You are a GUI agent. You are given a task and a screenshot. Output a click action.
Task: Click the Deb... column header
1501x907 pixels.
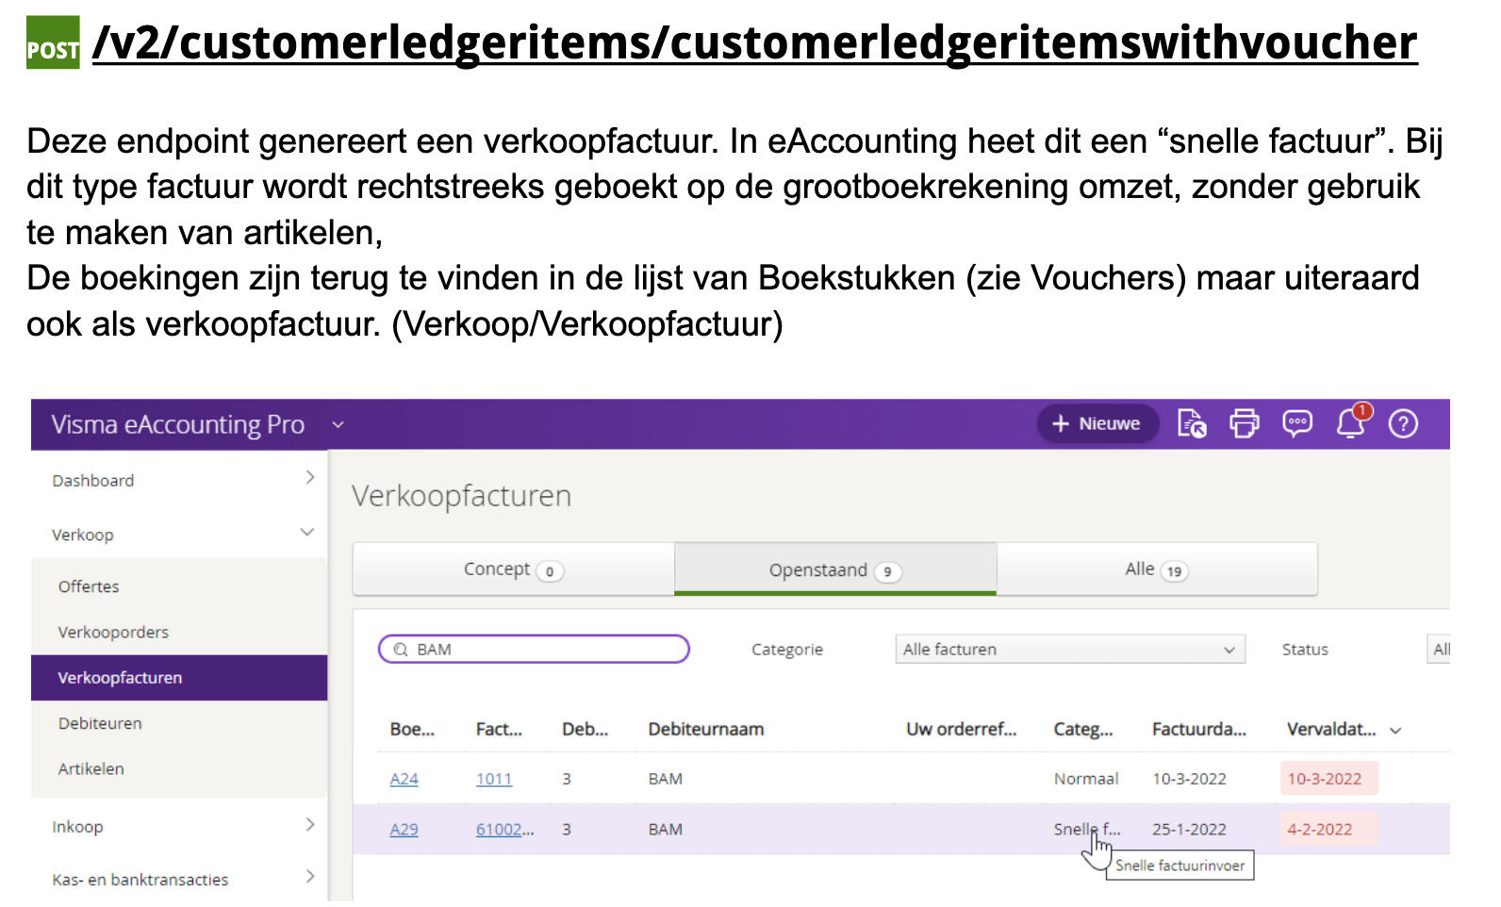click(x=585, y=729)
